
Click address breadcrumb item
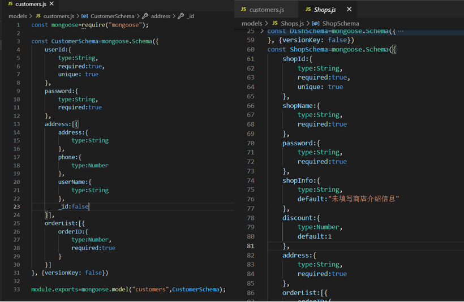[160, 16]
